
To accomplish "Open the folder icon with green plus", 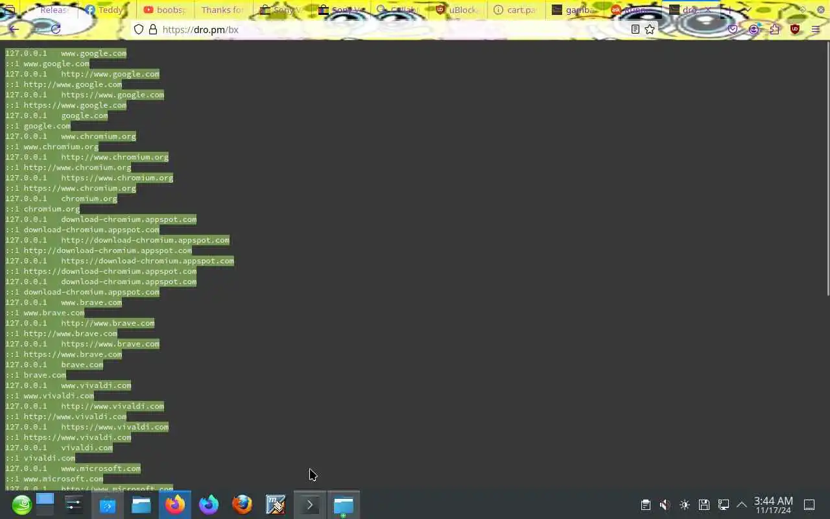I will pyautogui.click(x=344, y=505).
